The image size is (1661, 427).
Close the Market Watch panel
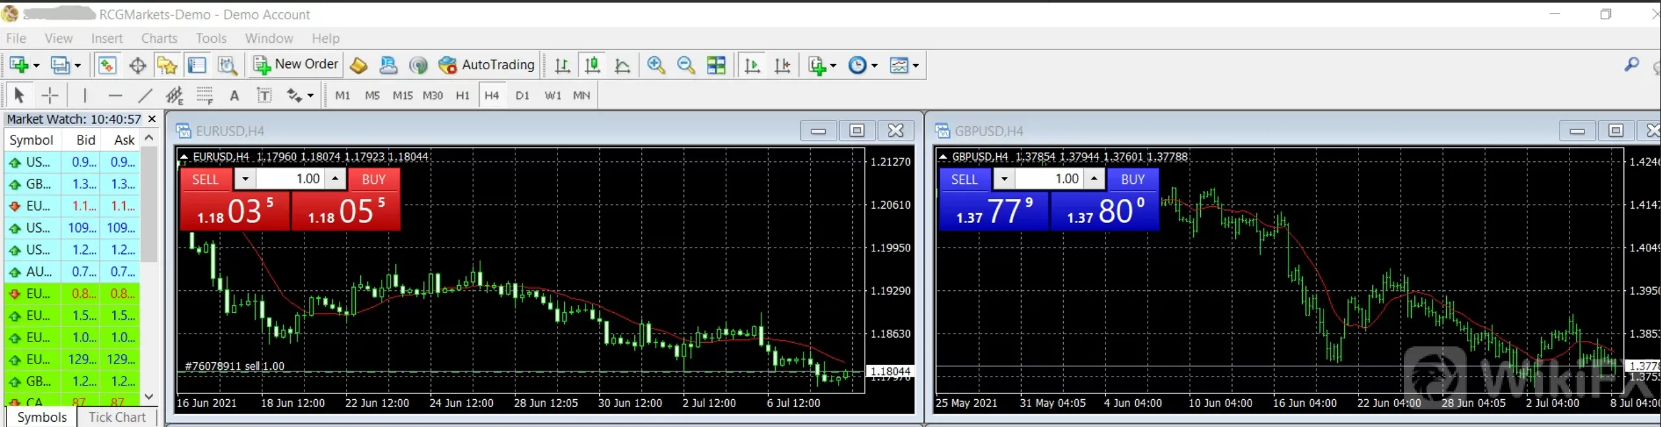[x=152, y=119]
